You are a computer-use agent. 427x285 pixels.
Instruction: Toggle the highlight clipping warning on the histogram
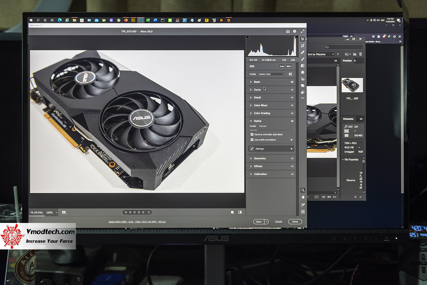[297, 37]
